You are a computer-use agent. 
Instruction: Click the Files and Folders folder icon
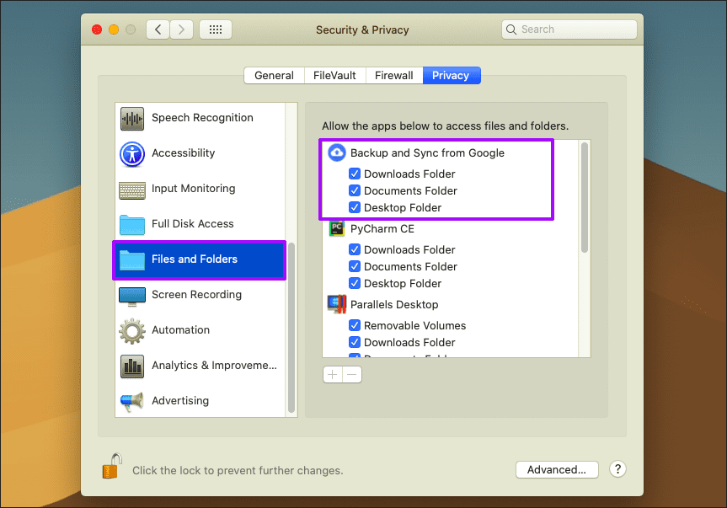click(132, 260)
